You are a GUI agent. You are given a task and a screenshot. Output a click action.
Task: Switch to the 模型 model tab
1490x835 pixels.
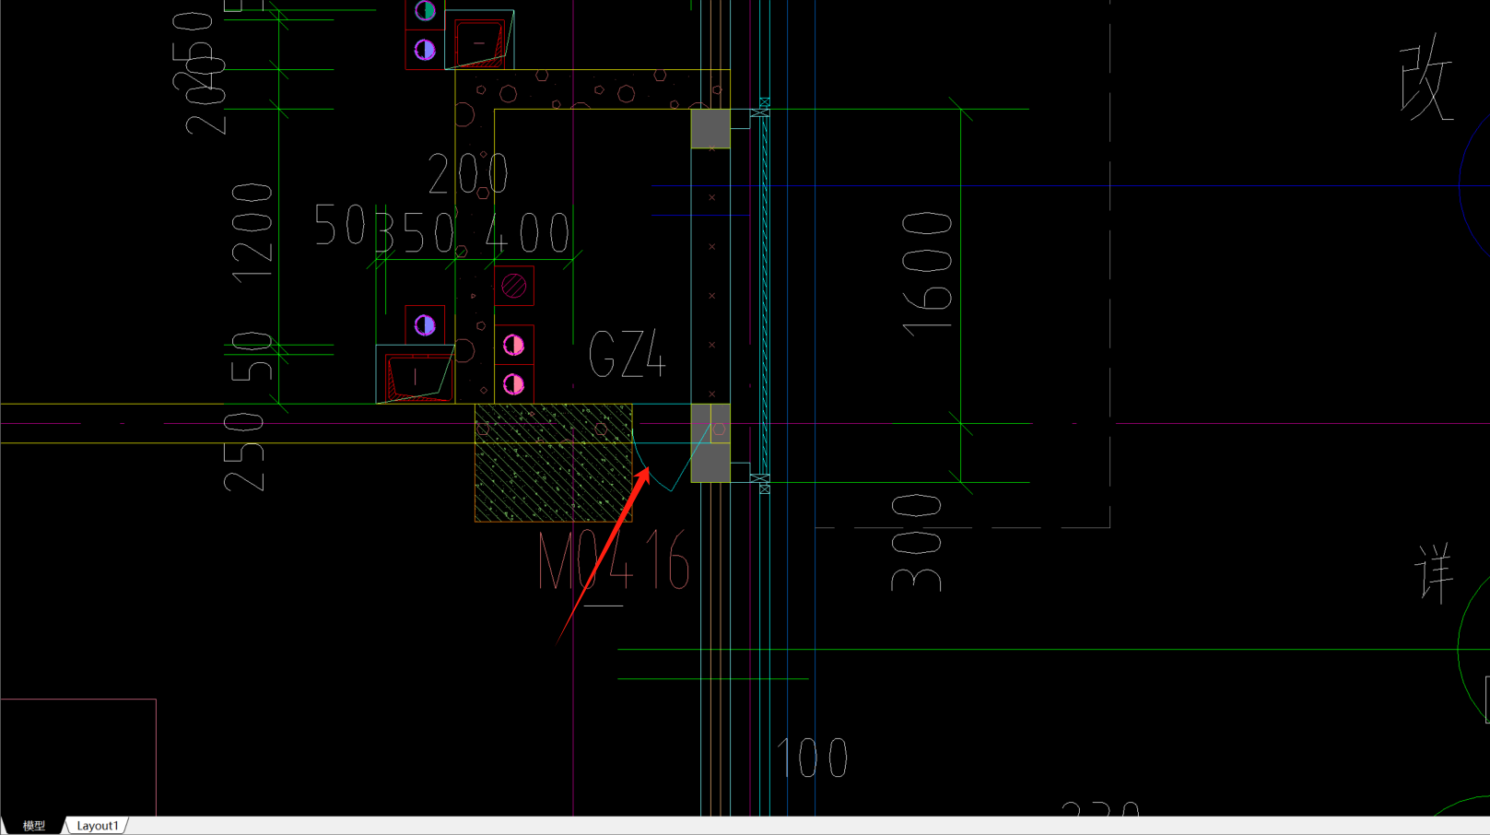[x=34, y=826]
